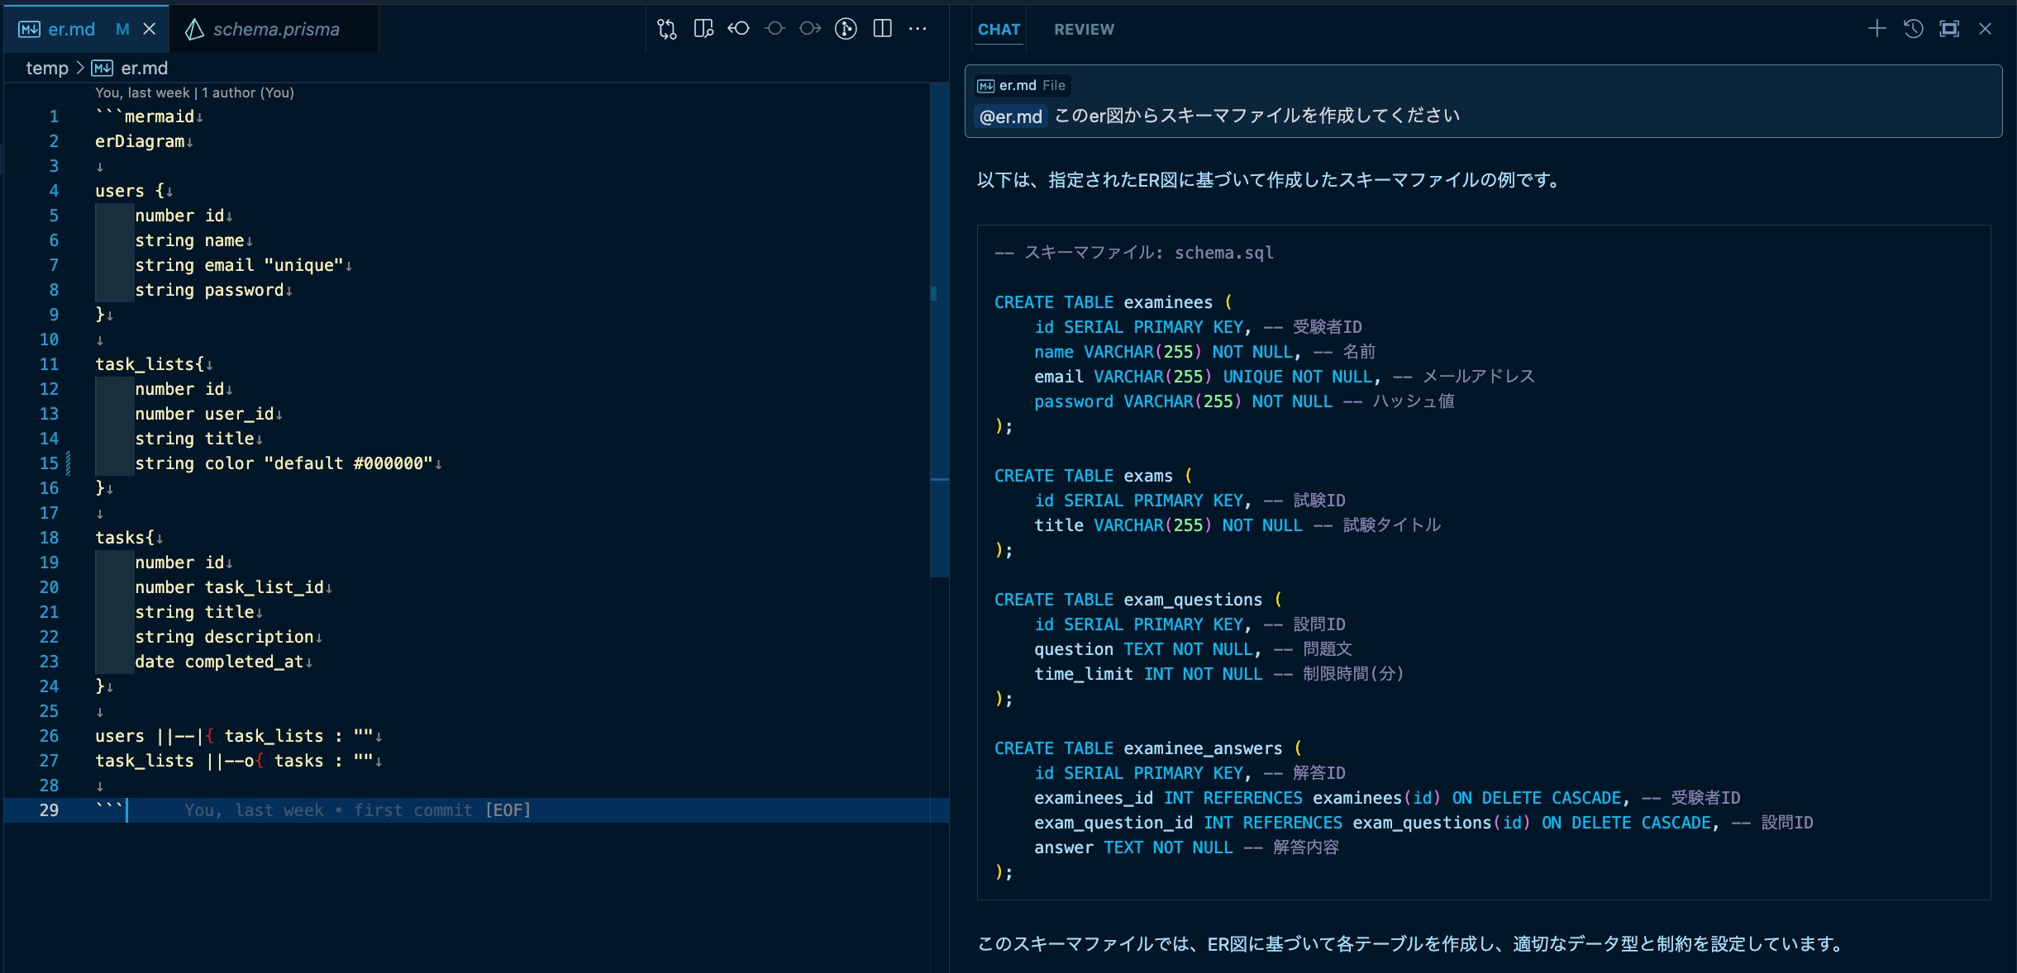Close the chat panel

(x=1985, y=29)
